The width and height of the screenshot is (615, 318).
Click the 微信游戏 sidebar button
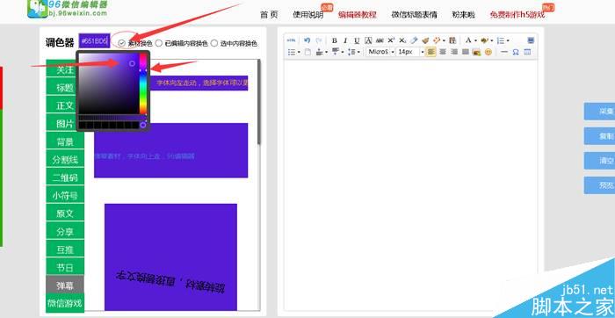point(65,303)
